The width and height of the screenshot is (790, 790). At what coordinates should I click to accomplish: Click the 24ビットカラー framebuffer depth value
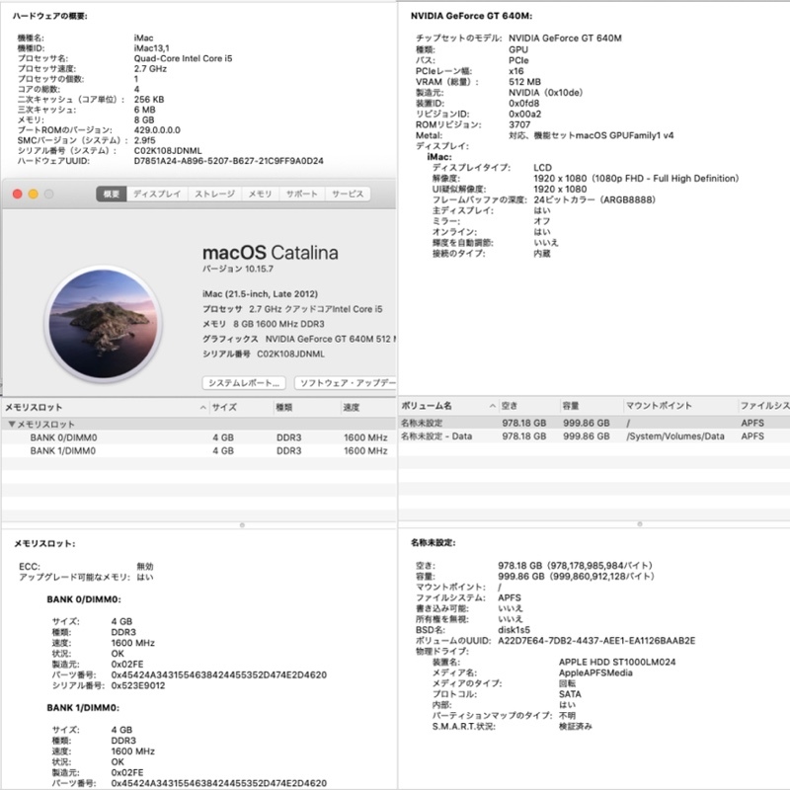pos(594,200)
